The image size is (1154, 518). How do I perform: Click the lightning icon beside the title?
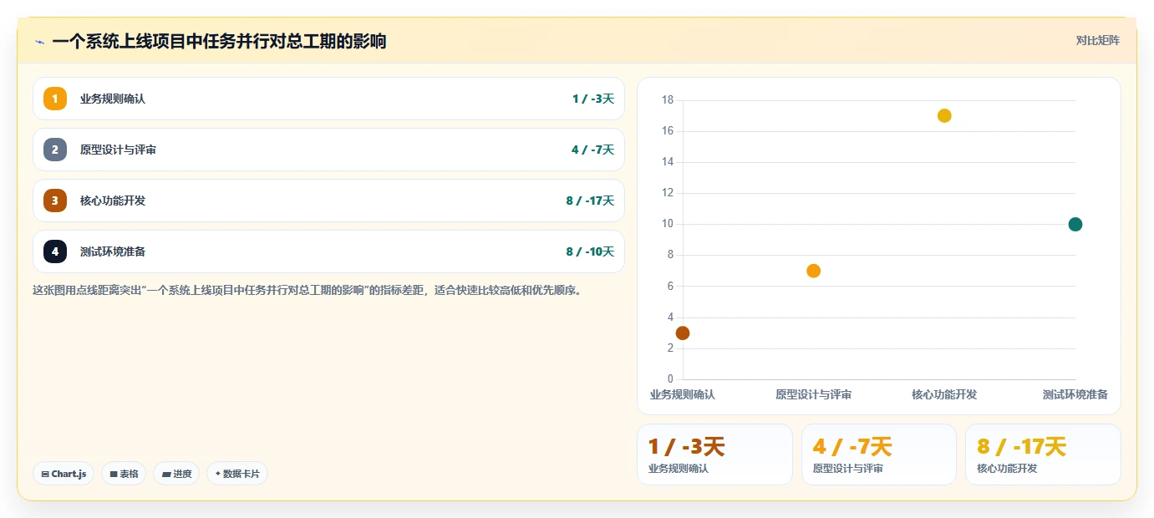(39, 42)
